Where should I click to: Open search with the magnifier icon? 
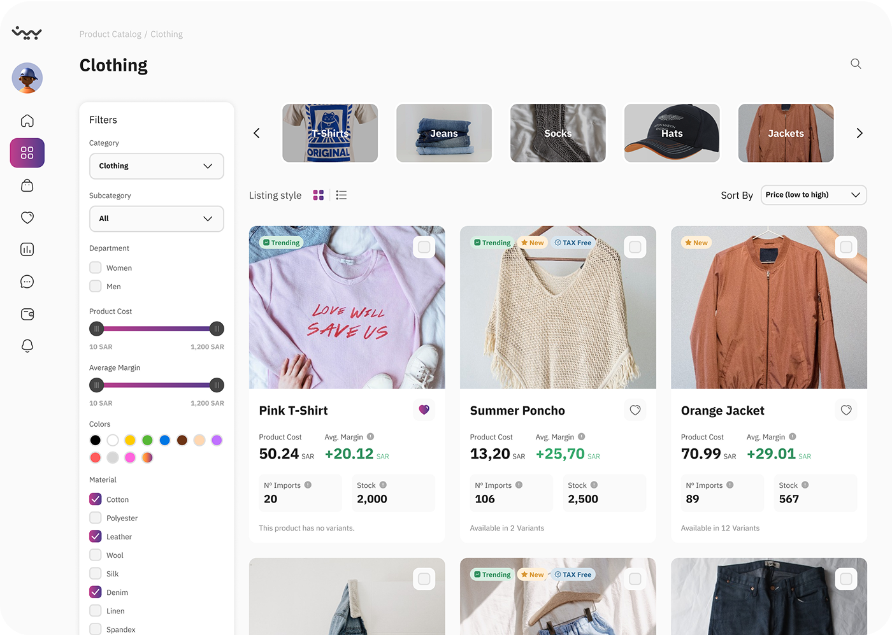(x=856, y=64)
